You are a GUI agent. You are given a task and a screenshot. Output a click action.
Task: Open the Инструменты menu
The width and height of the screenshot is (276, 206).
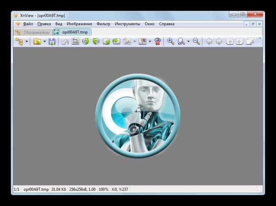tap(127, 24)
